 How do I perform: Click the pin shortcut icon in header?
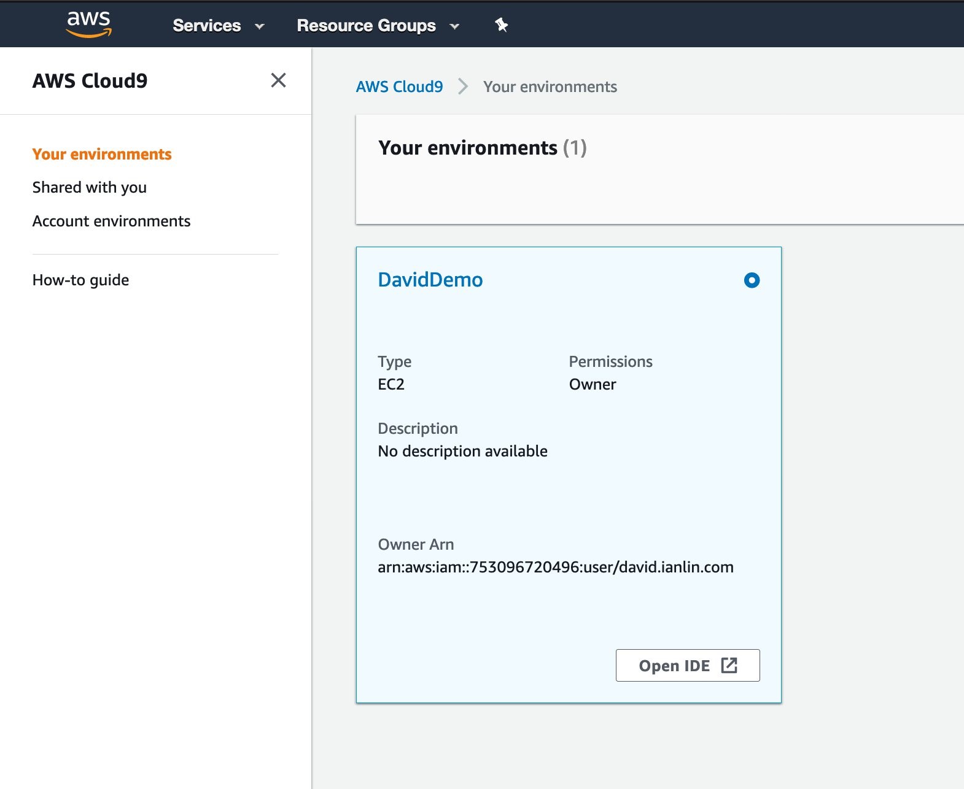coord(501,25)
